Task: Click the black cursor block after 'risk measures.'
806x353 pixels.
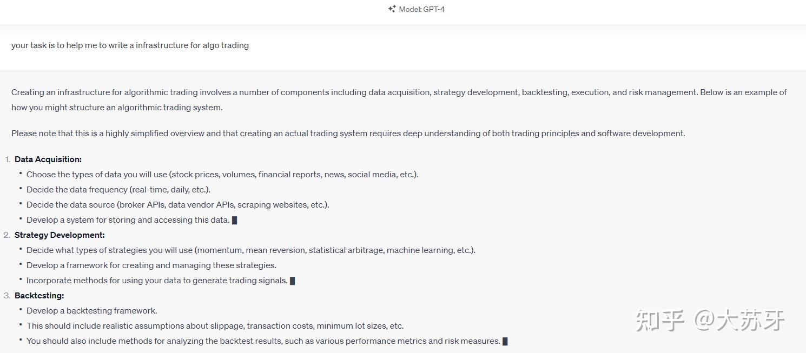Action: pyautogui.click(x=505, y=341)
